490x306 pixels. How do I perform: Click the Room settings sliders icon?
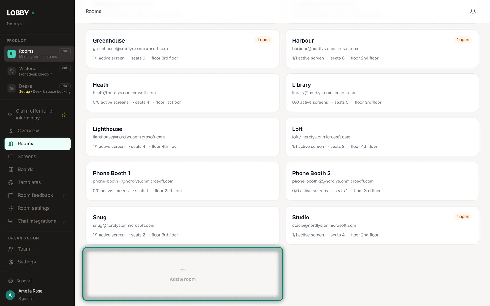tap(11, 208)
